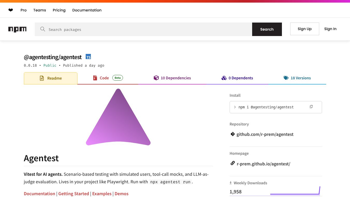View the 0 Dependents tab
The width and height of the screenshot is (350, 197).
click(237, 78)
